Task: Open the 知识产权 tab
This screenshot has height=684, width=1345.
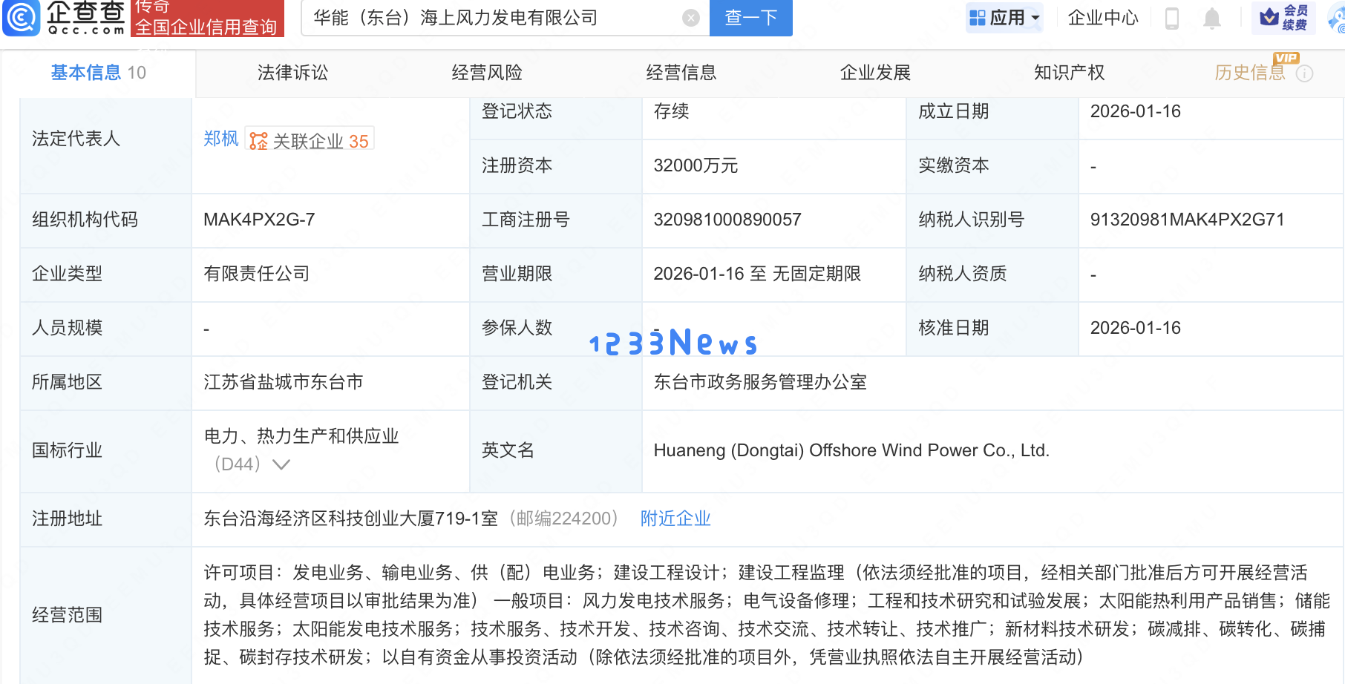Action: [x=1069, y=73]
